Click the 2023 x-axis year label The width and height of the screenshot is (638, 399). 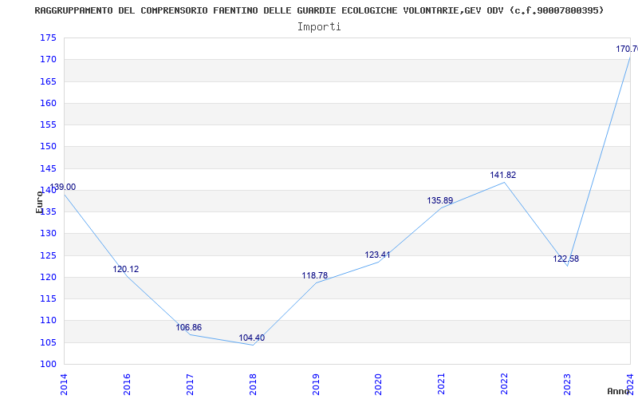567,385
